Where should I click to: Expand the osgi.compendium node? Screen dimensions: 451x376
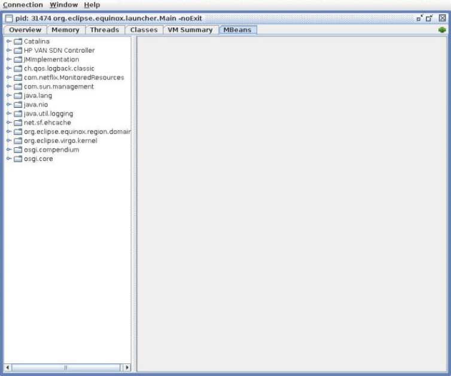coord(8,150)
